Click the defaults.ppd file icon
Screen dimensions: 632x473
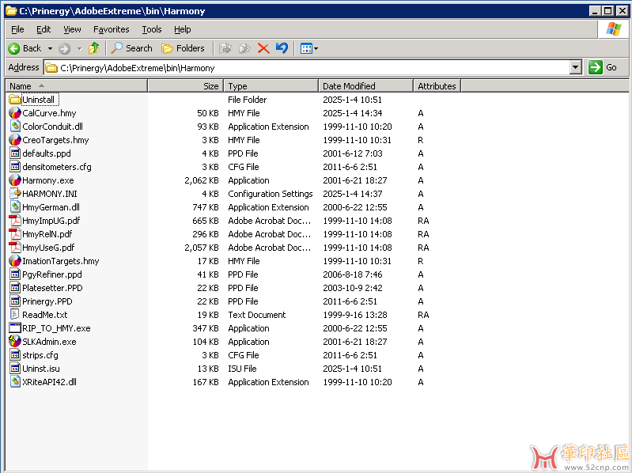pyautogui.click(x=15, y=153)
